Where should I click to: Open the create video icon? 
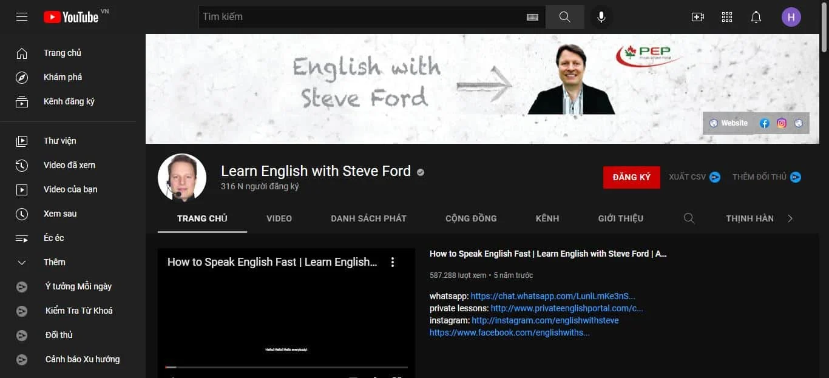(698, 17)
